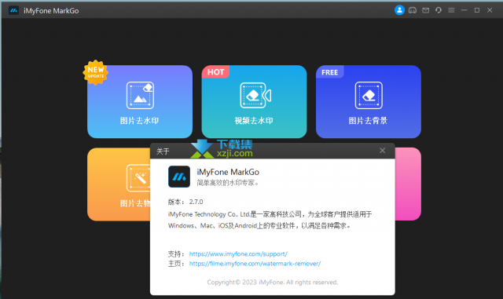Open the mail feedback icon
Image resolution: width=503 pixels, height=299 pixels.
click(426, 10)
